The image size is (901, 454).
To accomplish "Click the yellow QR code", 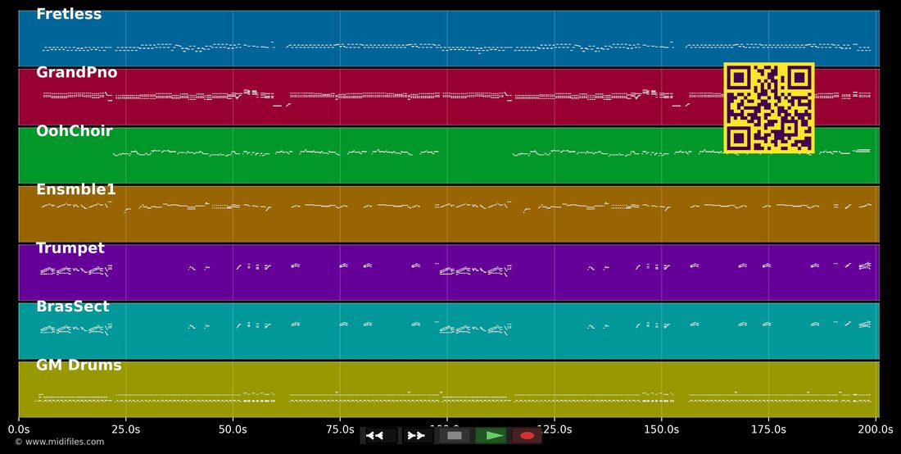I will [769, 108].
